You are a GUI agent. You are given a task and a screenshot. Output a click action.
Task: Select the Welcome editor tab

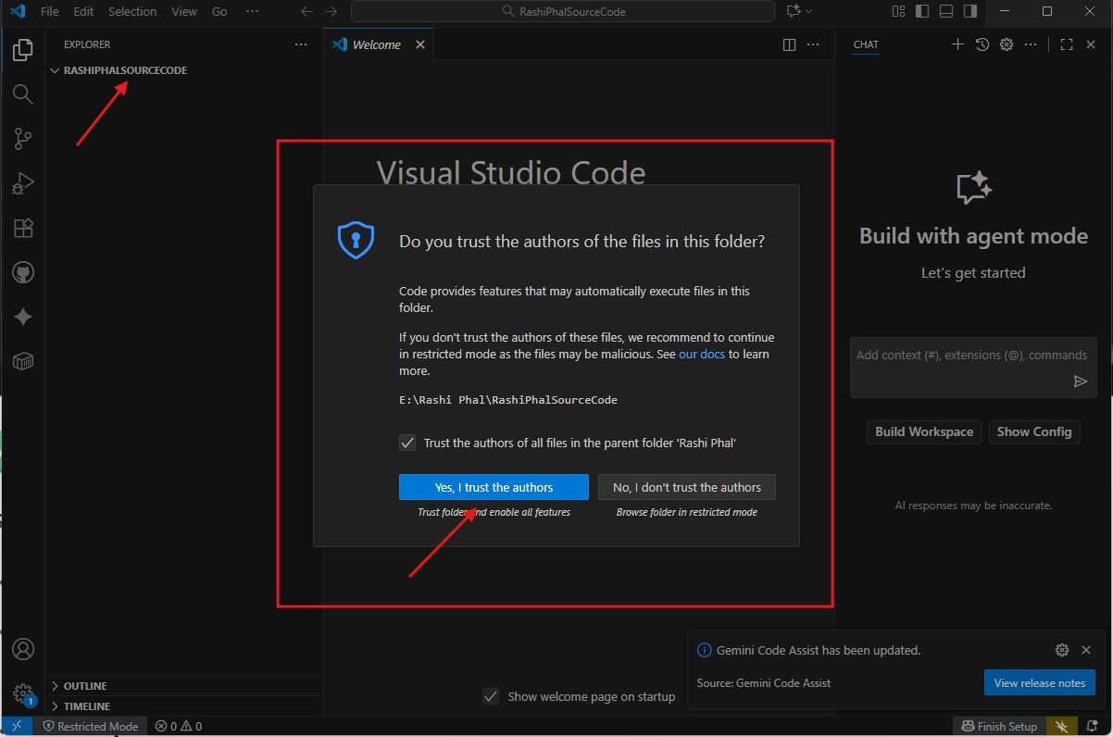(376, 44)
